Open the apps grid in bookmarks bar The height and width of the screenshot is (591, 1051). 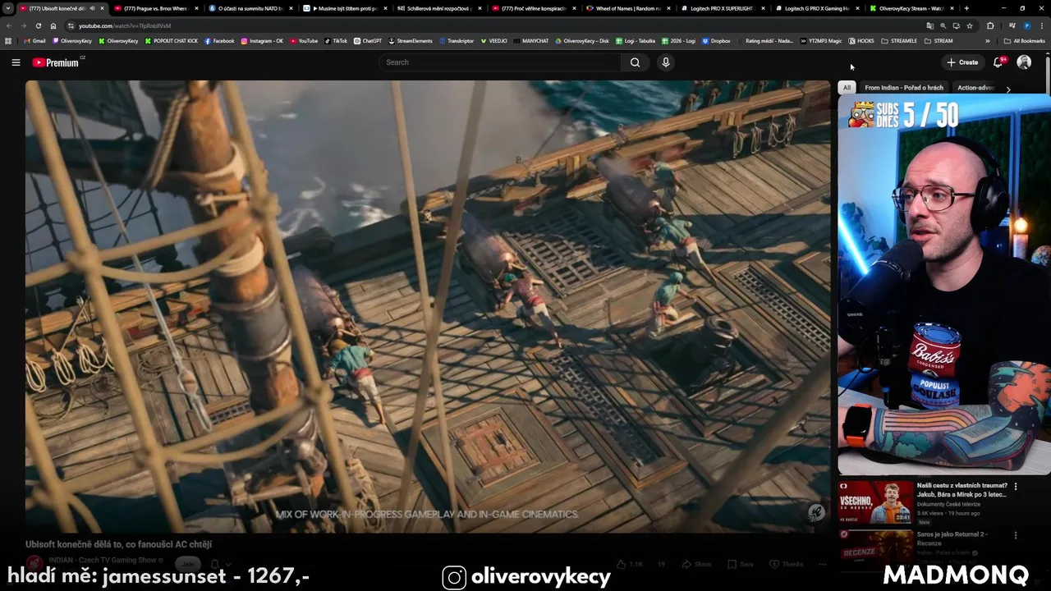pyautogui.click(x=8, y=40)
